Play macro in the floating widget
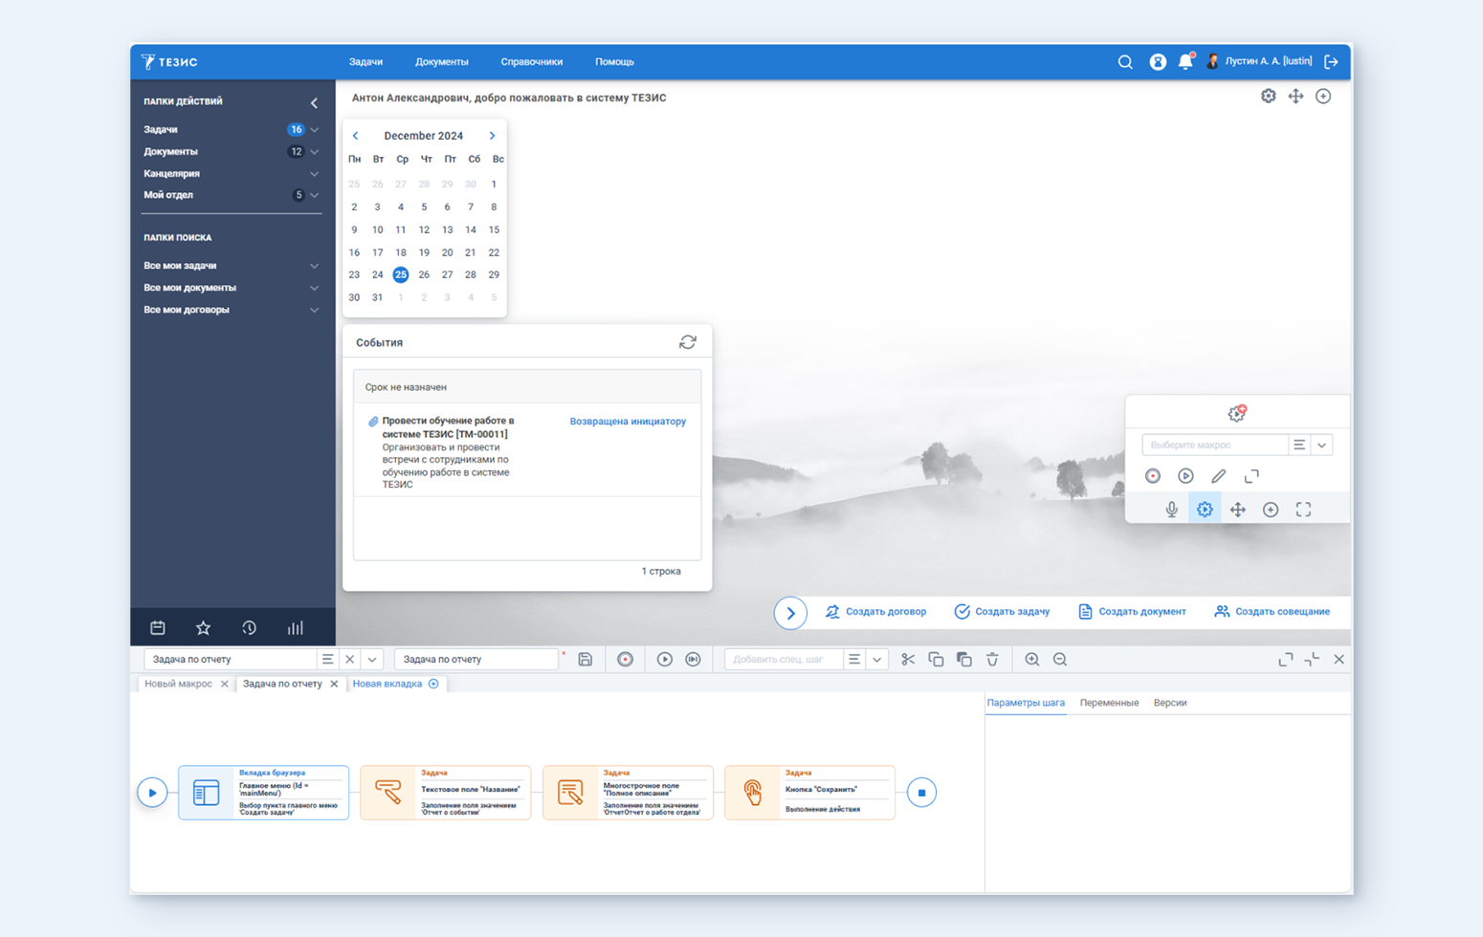1483x937 pixels. point(1185,476)
